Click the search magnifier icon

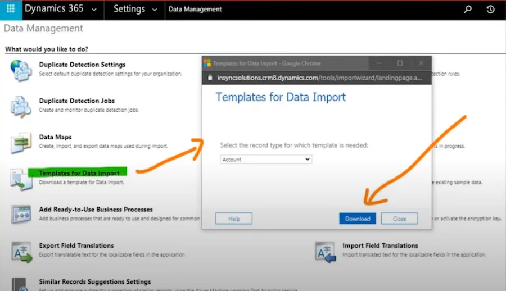[468, 10]
